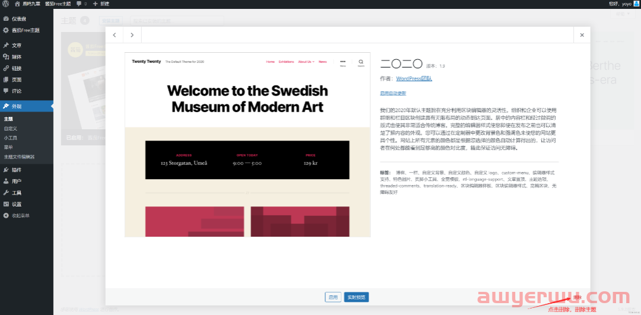Open the 酱茄Free主题 settings in the sidebar

coord(27,30)
